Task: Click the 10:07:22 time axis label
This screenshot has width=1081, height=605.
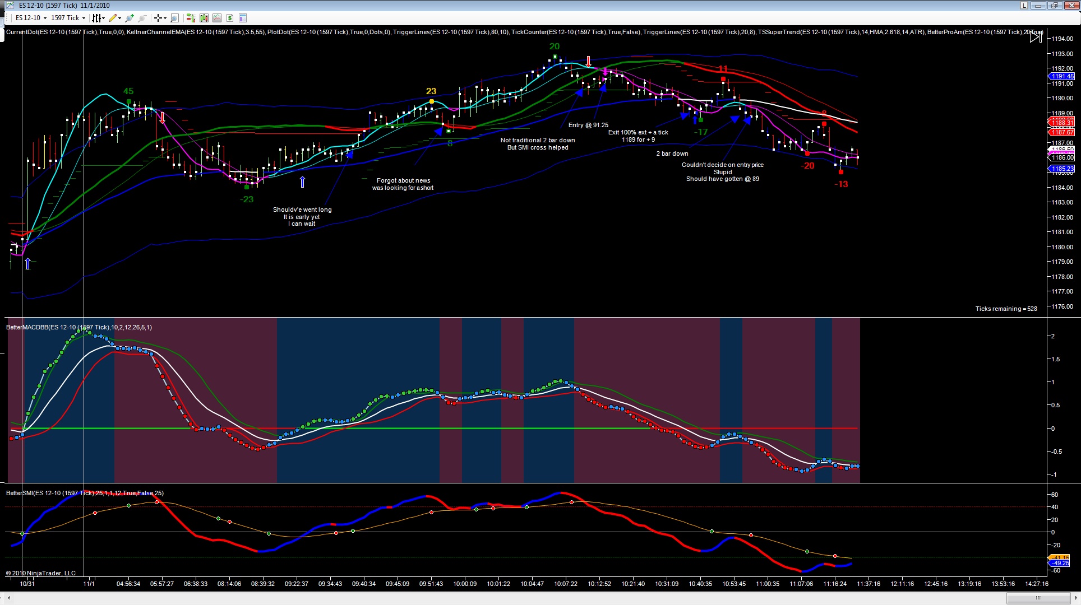Action: 566,584
